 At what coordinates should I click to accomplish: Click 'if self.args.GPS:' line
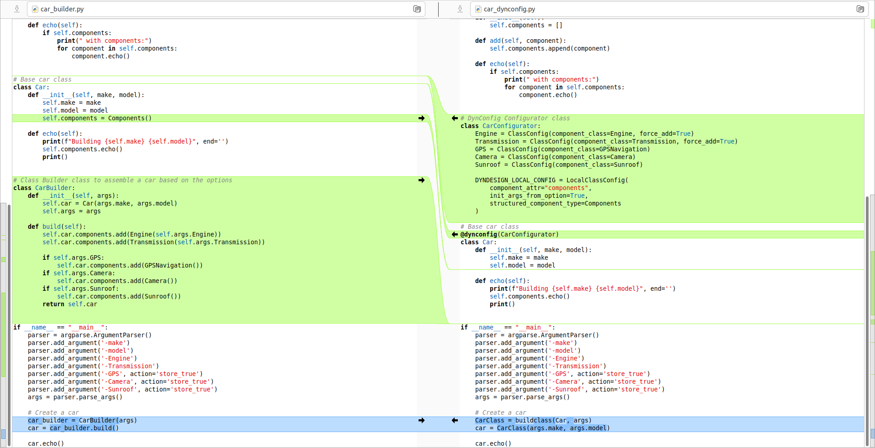click(73, 257)
